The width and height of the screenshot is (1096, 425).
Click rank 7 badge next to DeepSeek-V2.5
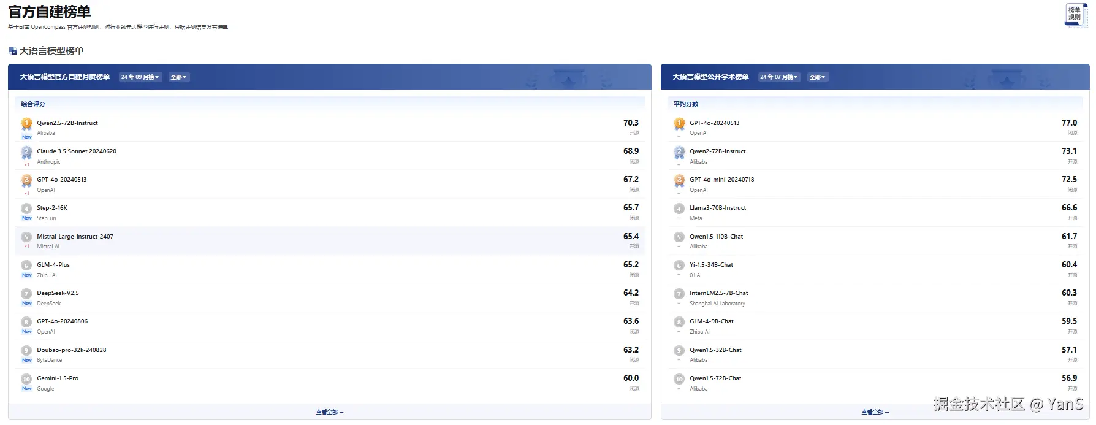point(26,294)
